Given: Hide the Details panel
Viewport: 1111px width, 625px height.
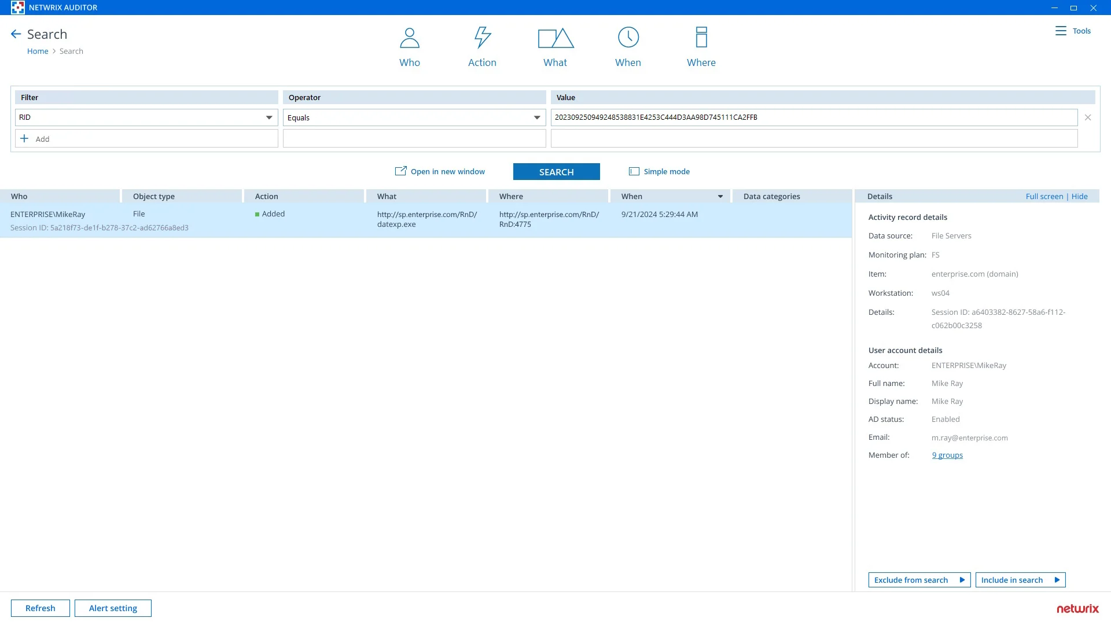Looking at the screenshot, I should 1080,196.
